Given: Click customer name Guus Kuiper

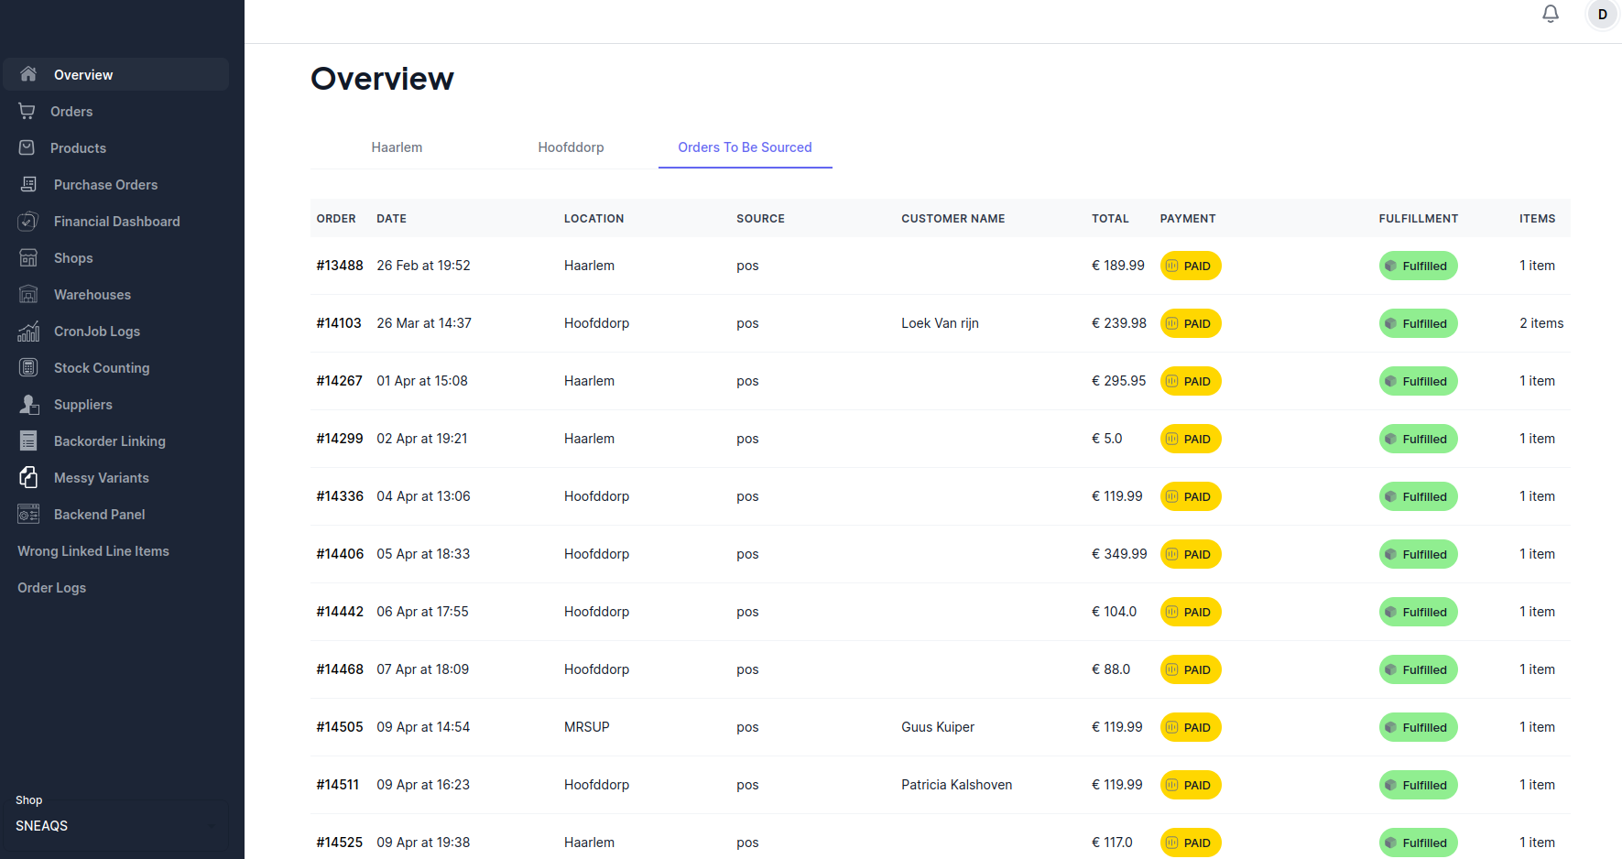Looking at the screenshot, I should coord(938,727).
